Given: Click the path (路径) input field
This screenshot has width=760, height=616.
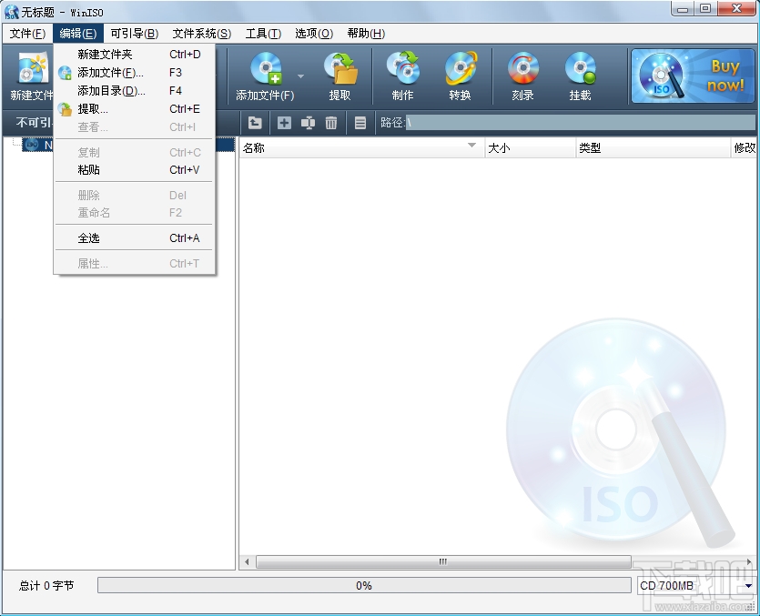Looking at the screenshot, I should tap(580, 123).
